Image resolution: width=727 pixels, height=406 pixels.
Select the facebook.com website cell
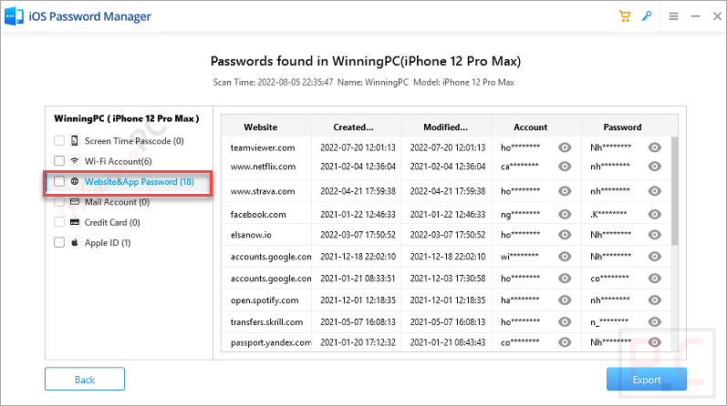pyautogui.click(x=258, y=214)
